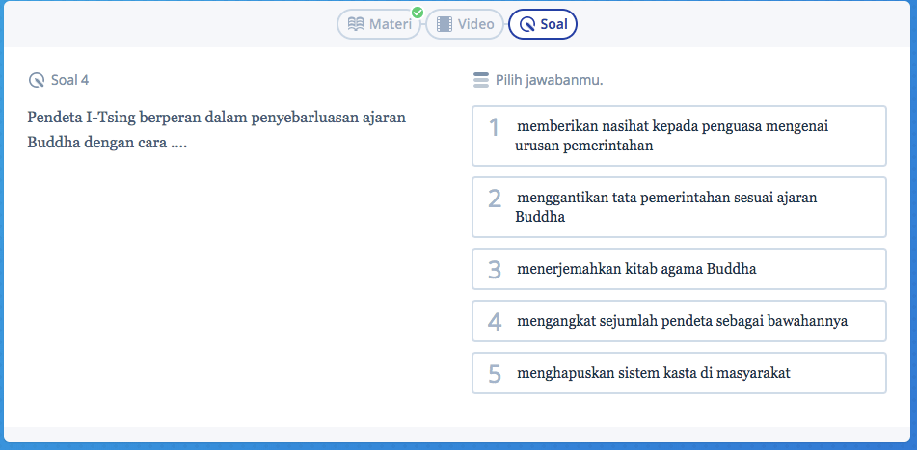Click the circular quiz icon in Soal tab
The height and width of the screenshot is (450, 917).
click(527, 24)
